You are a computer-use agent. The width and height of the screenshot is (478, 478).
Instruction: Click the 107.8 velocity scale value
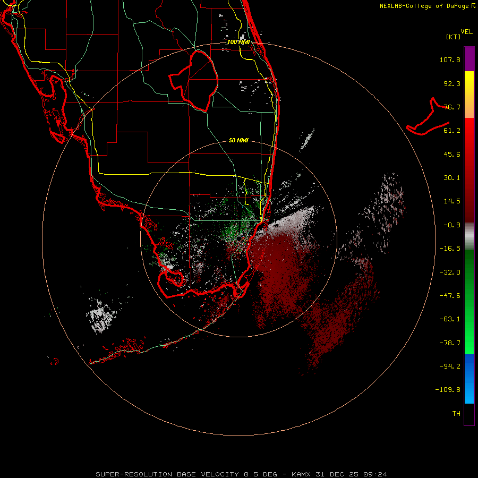450,59
